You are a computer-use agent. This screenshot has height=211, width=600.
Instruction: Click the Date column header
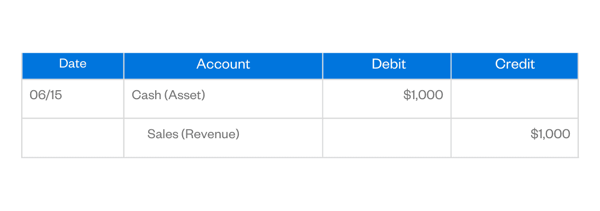[x=73, y=64]
